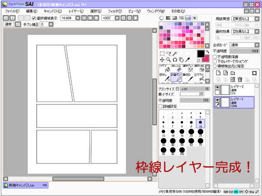262x196 pixels.
Task: Toggle 選択領域表示 checkbox
Action: [34, 18]
